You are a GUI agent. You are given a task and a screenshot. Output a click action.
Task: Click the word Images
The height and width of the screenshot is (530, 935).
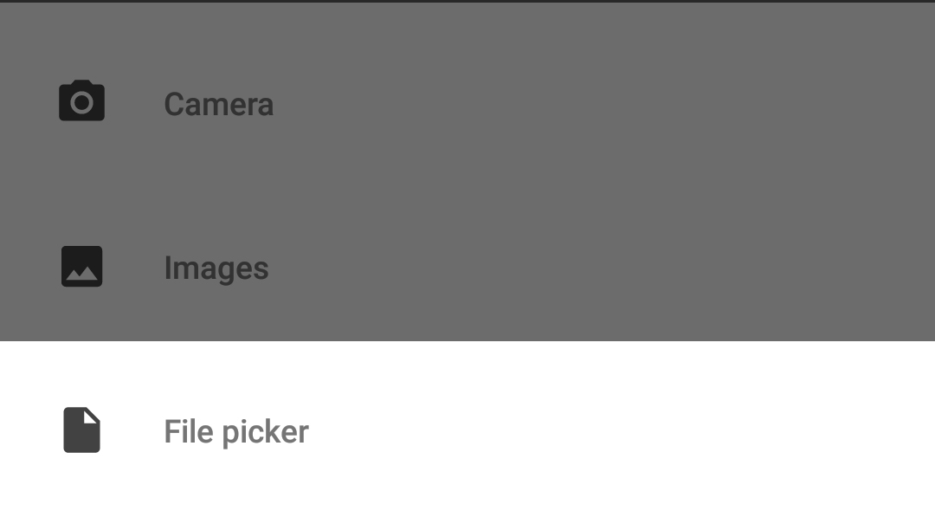tap(216, 268)
